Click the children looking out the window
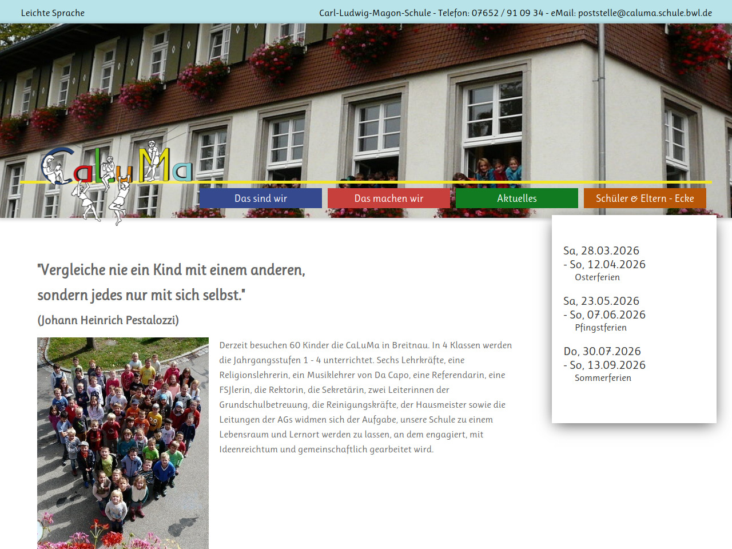The image size is (732, 549). [x=498, y=170]
